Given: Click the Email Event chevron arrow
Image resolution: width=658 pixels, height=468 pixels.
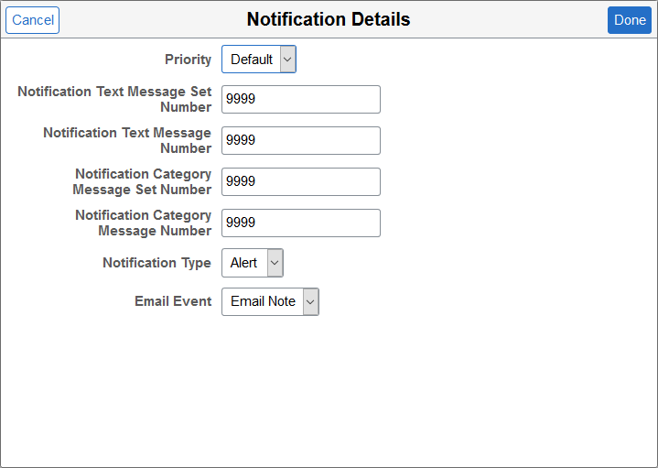Looking at the screenshot, I should coord(310,301).
